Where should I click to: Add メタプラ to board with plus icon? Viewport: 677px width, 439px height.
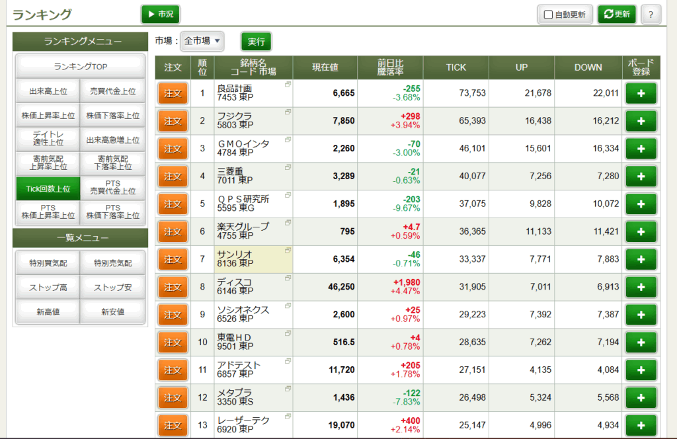coord(641,397)
